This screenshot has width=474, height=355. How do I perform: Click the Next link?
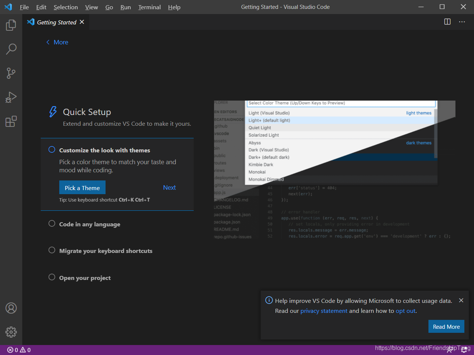click(169, 187)
